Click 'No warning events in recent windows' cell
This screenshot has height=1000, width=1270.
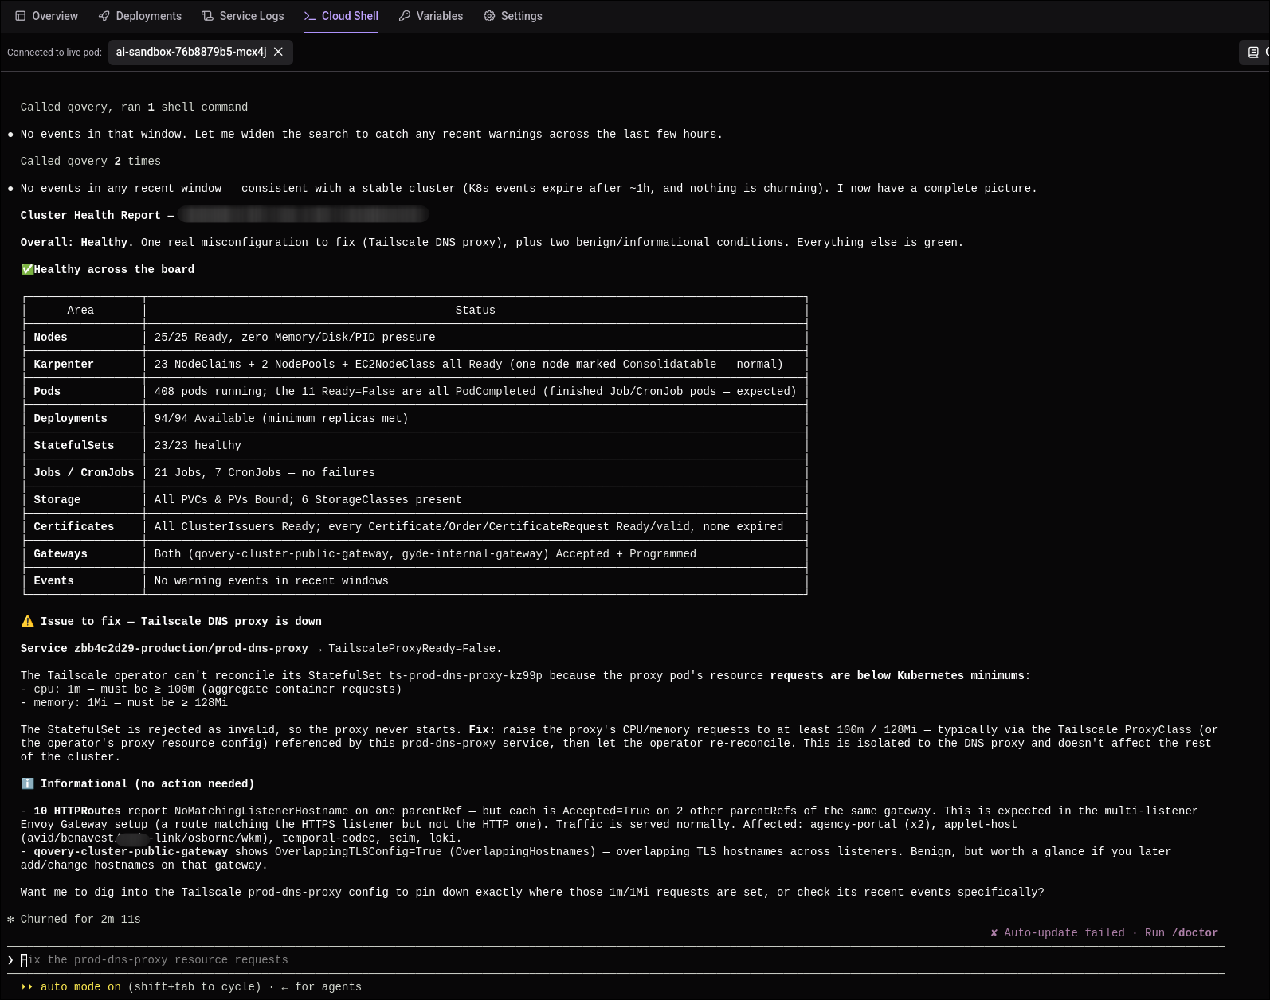click(x=272, y=581)
